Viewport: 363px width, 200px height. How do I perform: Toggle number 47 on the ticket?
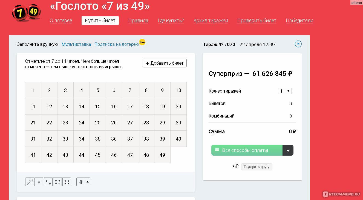coord(130,155)
